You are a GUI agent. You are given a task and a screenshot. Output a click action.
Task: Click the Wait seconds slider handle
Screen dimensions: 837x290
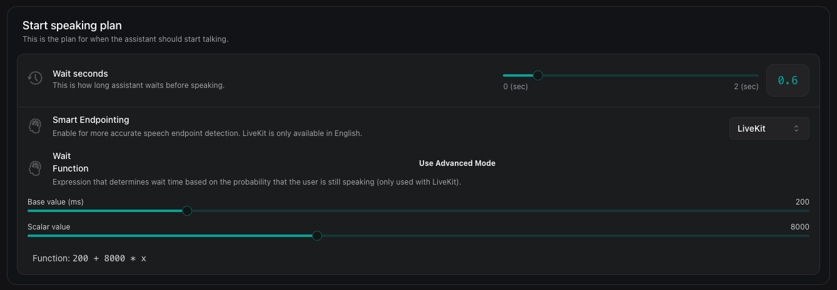(x=538, y=75)
